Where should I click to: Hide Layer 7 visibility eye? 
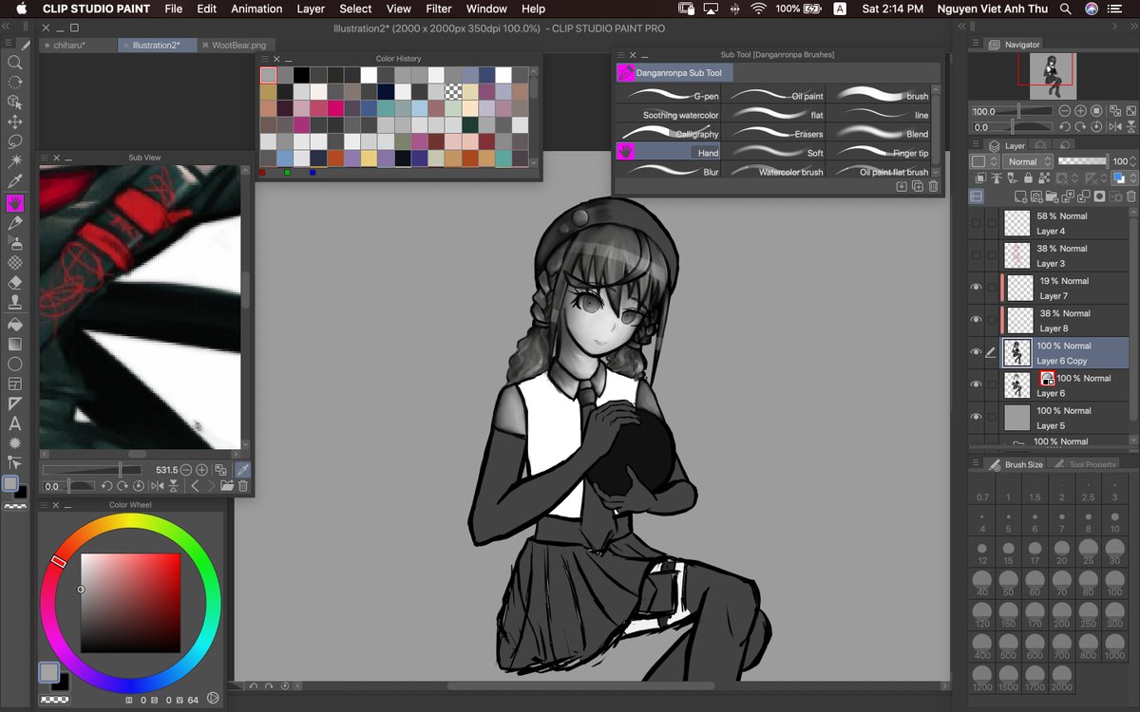(x=976, y=288)
